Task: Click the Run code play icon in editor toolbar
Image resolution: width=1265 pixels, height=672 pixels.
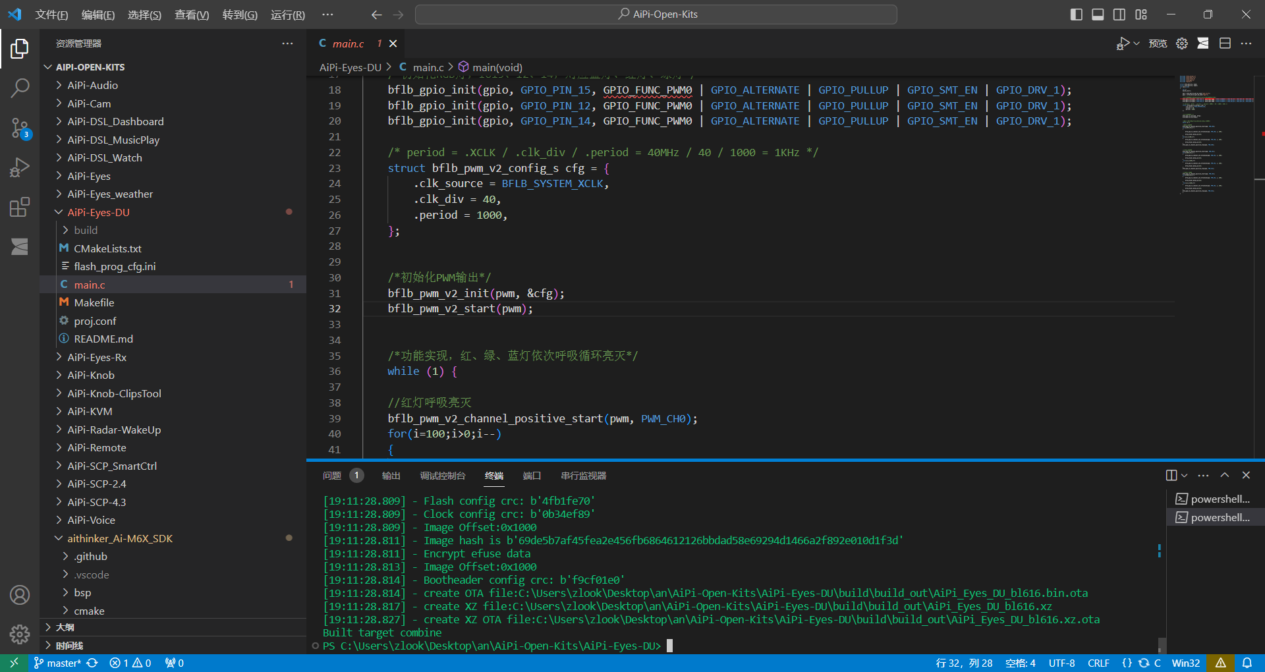Action: [1123, 43]
